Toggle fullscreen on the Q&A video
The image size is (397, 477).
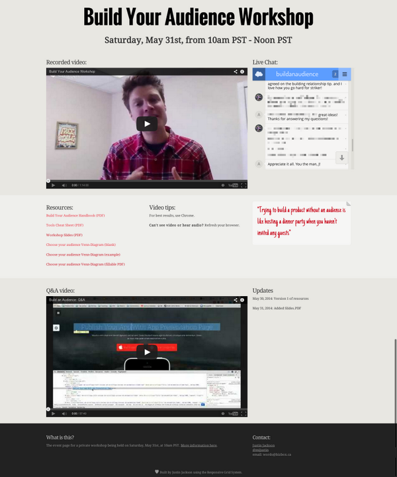243,413
